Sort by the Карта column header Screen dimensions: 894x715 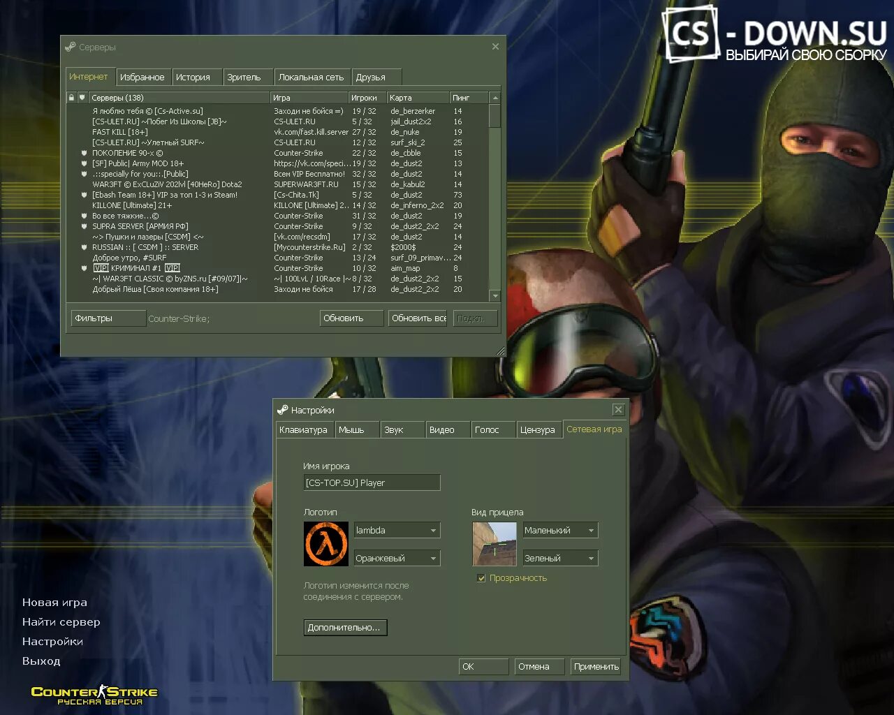[x=418, y=98]
